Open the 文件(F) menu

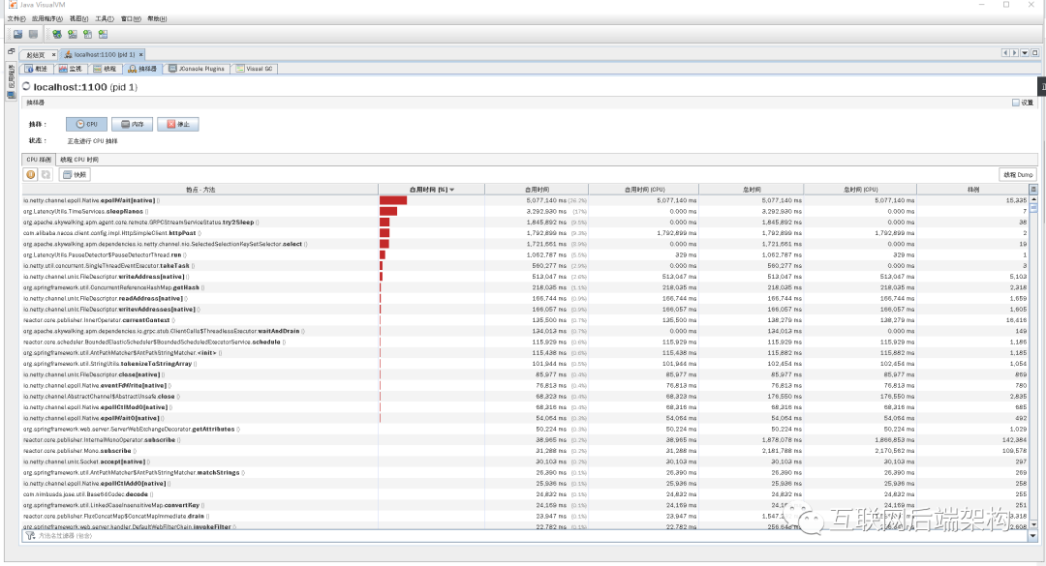(x=16, y=18)
